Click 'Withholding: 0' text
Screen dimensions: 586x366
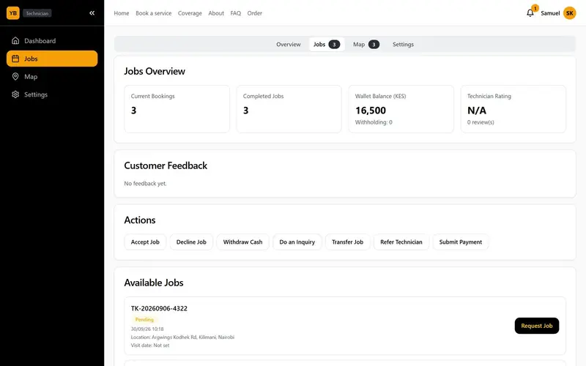(374, 122)
